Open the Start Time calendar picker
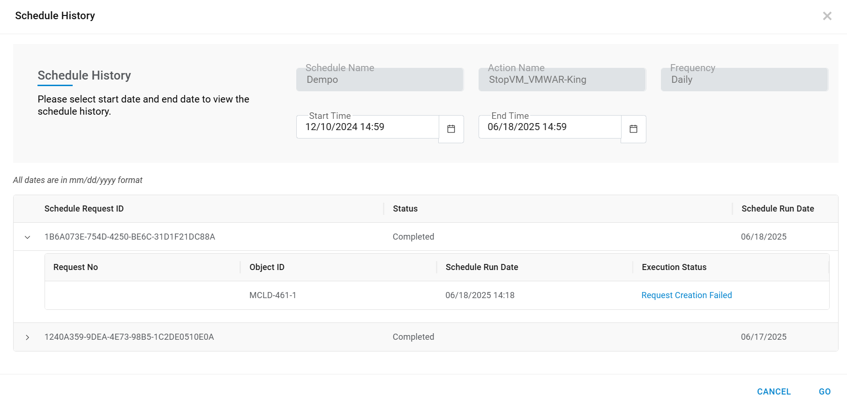 [x=451, y=129]
